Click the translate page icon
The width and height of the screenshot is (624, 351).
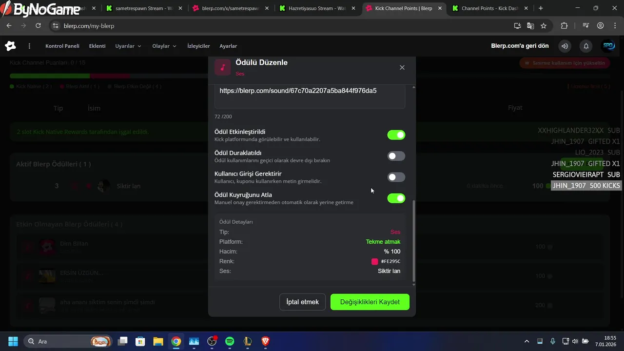pyautogui.click(x=530, y=25)
